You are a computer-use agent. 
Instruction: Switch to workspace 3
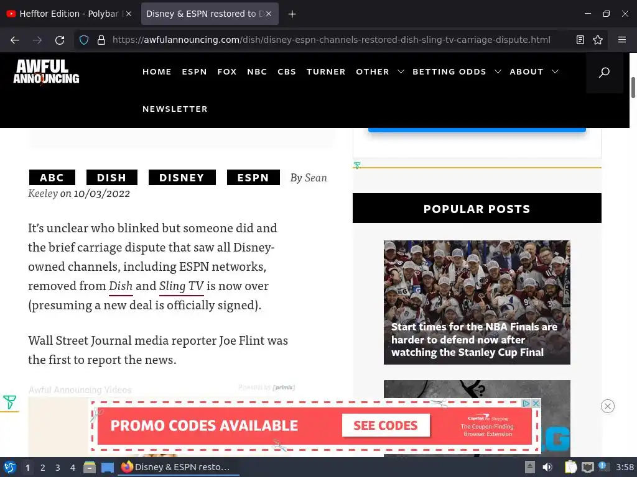click(x=58, y=468)
